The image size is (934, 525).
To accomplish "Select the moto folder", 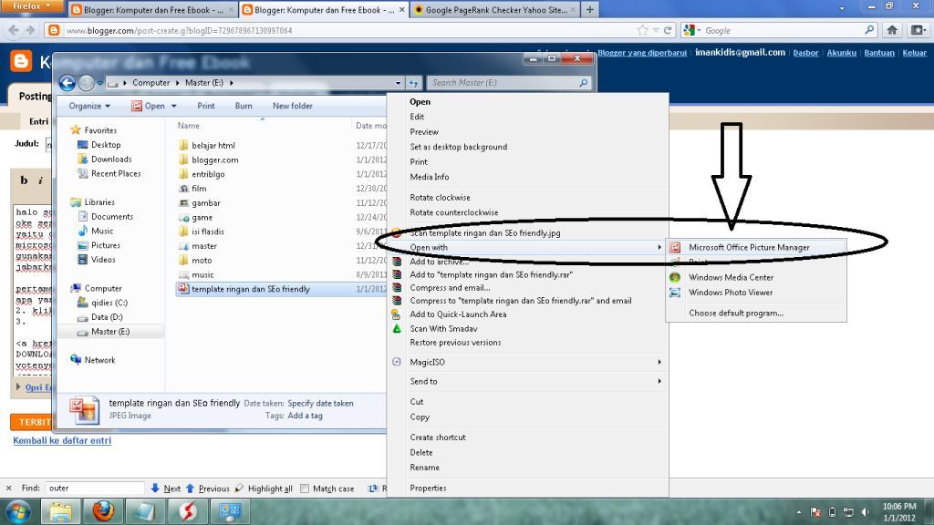I will (x=195, y=260).
